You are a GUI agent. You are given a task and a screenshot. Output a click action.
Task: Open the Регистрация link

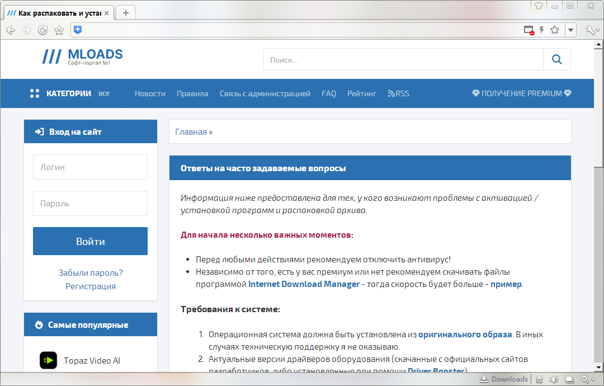tap(90, 286)
